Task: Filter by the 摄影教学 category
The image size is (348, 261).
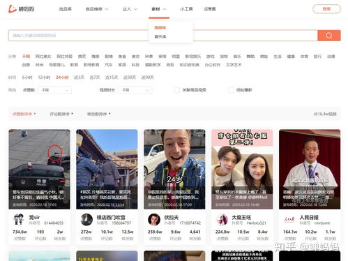Action: (x=153, y=65)
